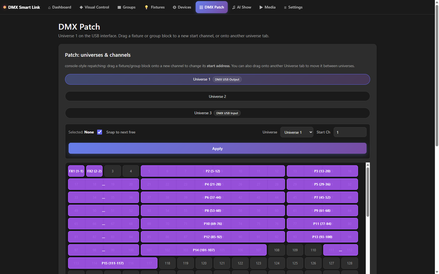Focus the Start Ch input field
Screen dimensions: 439x274
tap(350, 132)
